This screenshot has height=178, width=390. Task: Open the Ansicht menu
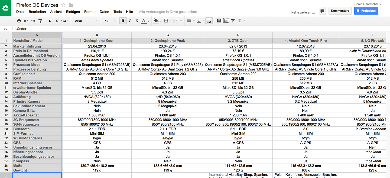click(56, 12)
